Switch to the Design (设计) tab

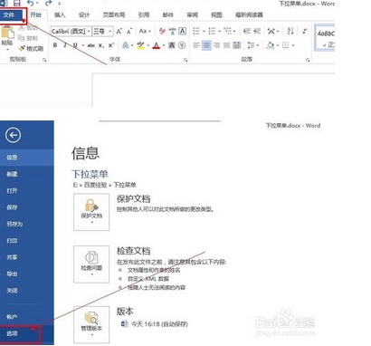(84, 14)
